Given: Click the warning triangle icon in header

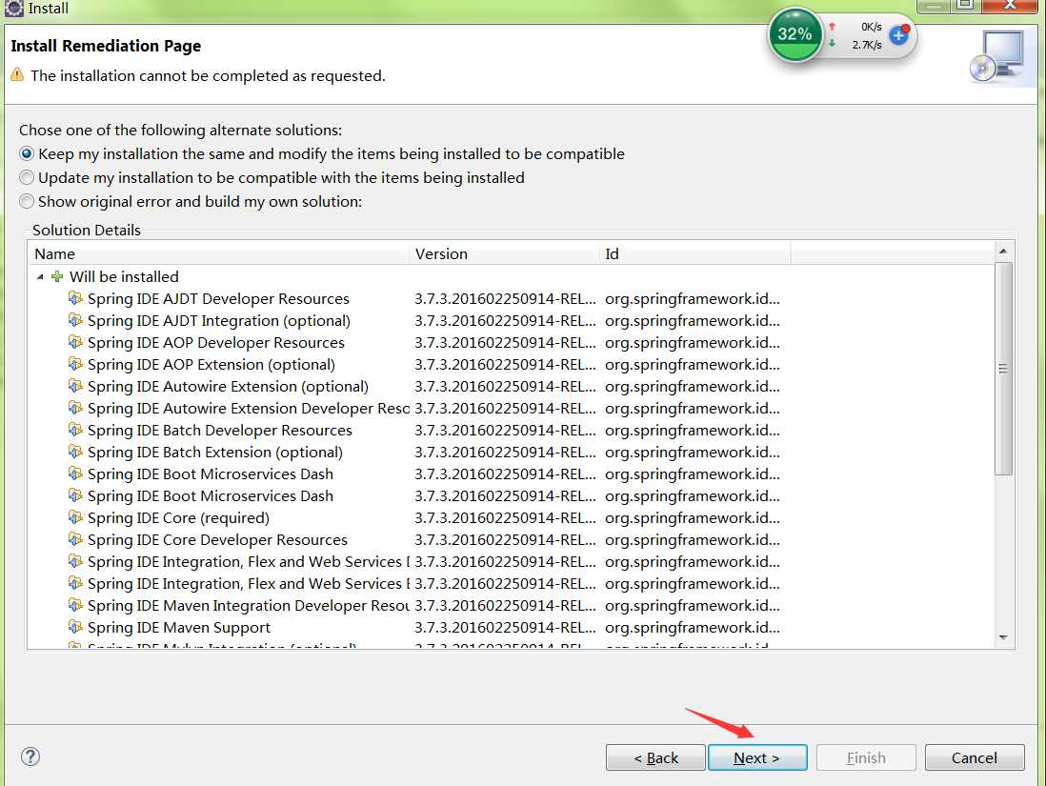Looking at the screenshot, I should (17, 74).
